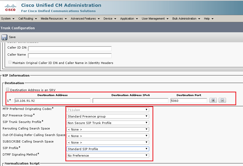Click the Destination Address field
Viewport: 243px width, 166px height.
point(53,100)
